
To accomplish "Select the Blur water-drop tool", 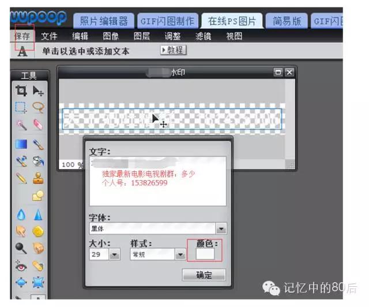I will click(x=21, y=215).
